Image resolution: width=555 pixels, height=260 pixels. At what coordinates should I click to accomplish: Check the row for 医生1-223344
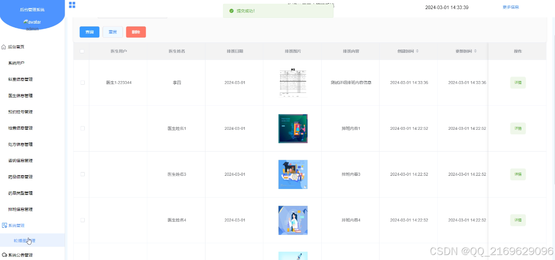tap(82, 82)
